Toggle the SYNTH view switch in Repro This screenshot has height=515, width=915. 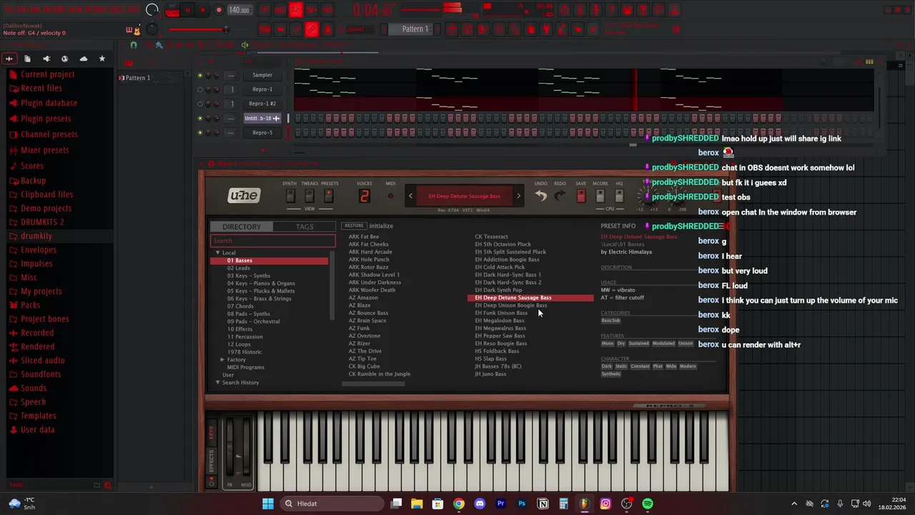pos(290,196)
